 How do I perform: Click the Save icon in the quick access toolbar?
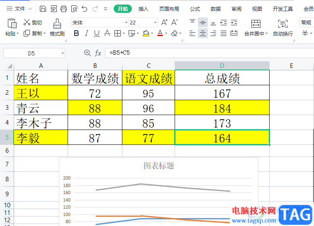coord(43,9)
